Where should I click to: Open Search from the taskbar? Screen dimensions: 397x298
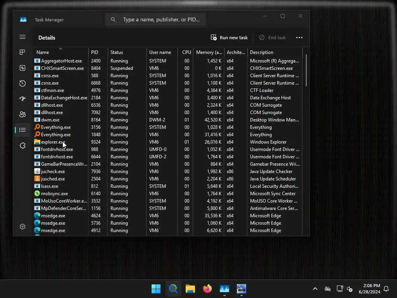[x=173, y=289]
